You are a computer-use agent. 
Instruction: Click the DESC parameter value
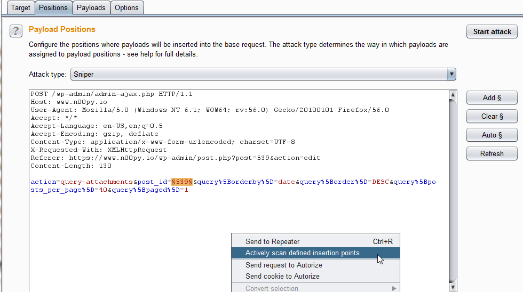tap(381, 182)
